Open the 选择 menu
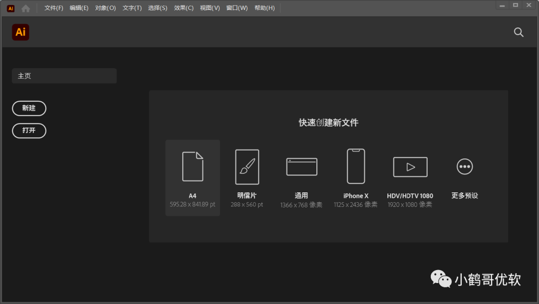 pyautogui.click(x=157, y=8)
